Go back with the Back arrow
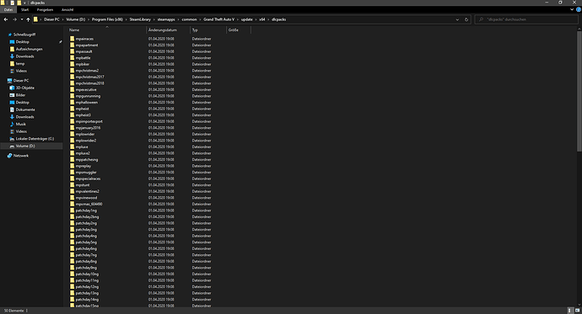Image resolution: width=582 pixels, height=314 pixels. (6, 19)
